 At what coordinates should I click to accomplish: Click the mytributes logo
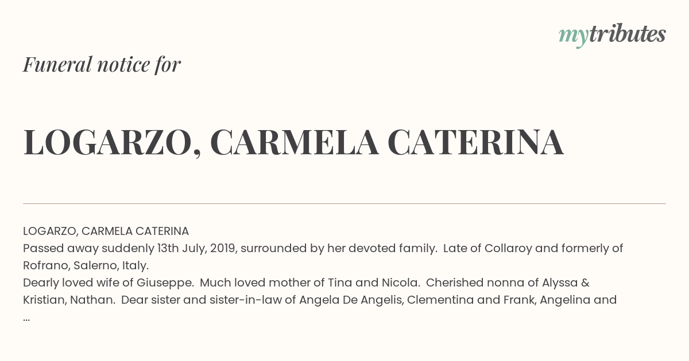611,35
